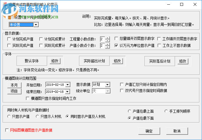The width and height of the screenshot is (202, 140).
Task: Click the 本月 button
Action: click(14, 85)
